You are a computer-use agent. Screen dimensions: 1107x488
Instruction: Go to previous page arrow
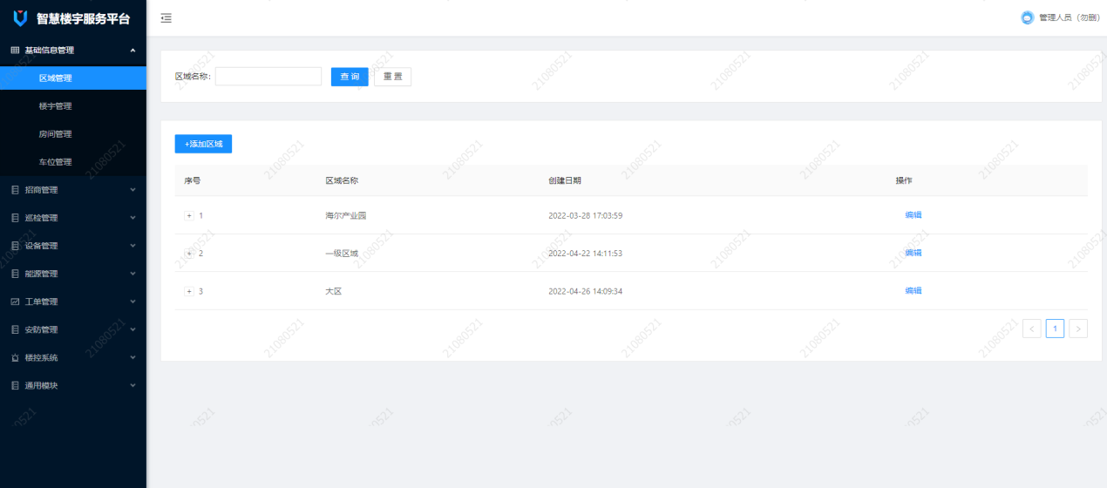(x=1032, y=329)
